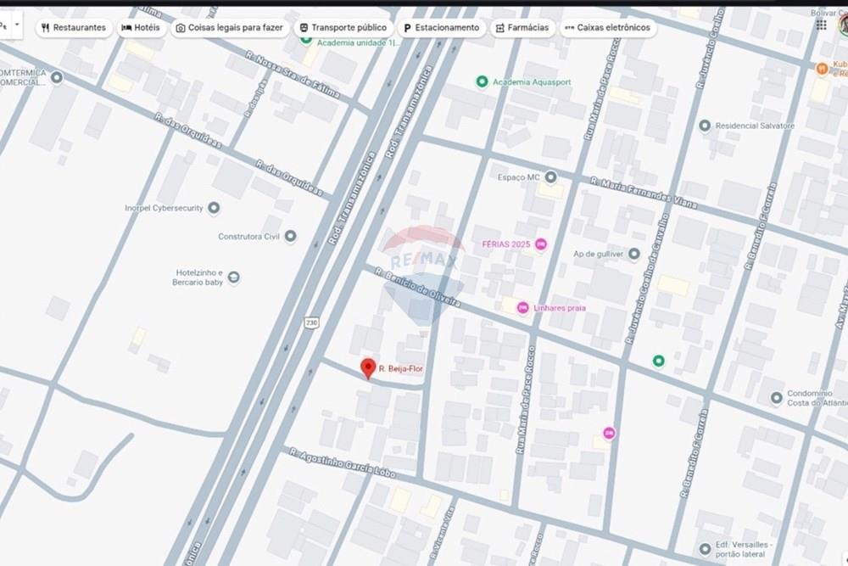
Task: Click the Hotelzinho e Bercario baby pin
Action: (x=234, y=277)
